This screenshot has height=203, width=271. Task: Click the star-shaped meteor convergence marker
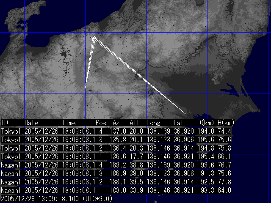pyautogui.click(x=94, y=38)
